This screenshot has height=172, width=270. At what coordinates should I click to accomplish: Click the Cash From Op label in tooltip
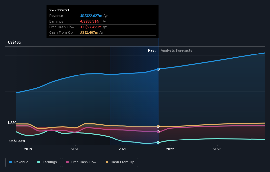(61, 32)
